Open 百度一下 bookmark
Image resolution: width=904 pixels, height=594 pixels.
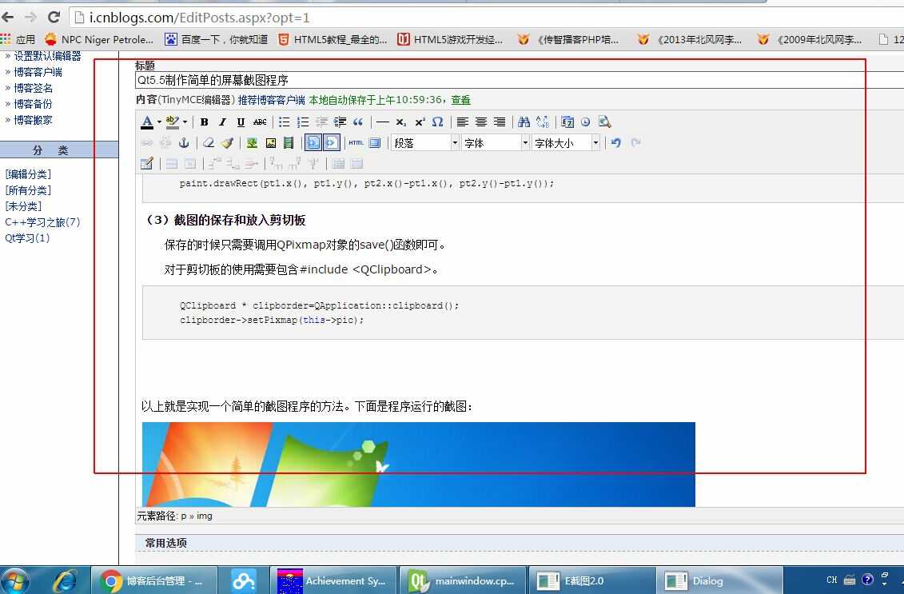216,39
